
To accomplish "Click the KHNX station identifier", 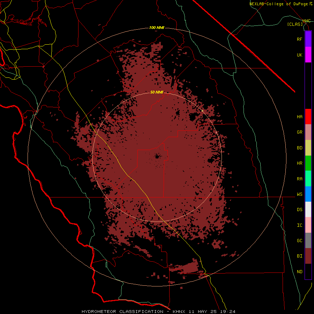I will tap(179, 312).
